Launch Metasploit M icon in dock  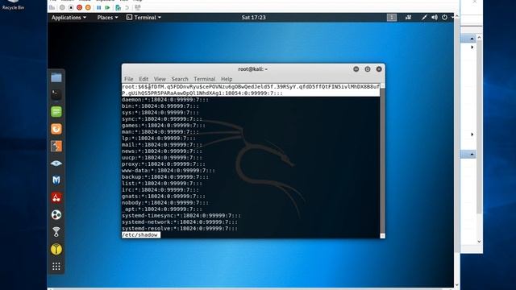click(56, 180)
